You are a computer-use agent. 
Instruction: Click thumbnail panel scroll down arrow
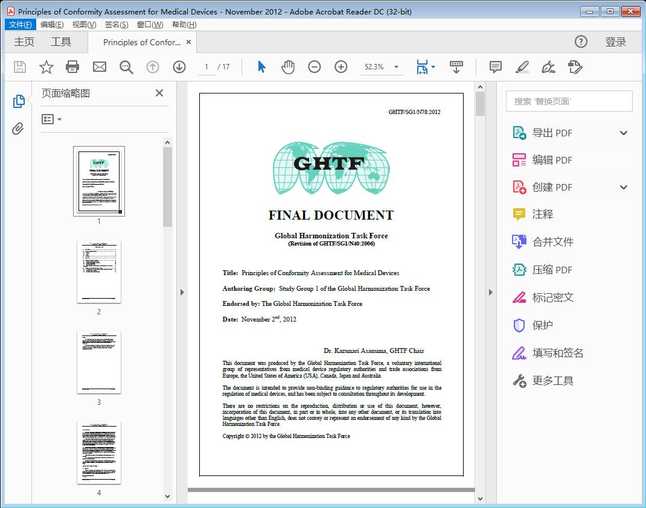(167, 497)
